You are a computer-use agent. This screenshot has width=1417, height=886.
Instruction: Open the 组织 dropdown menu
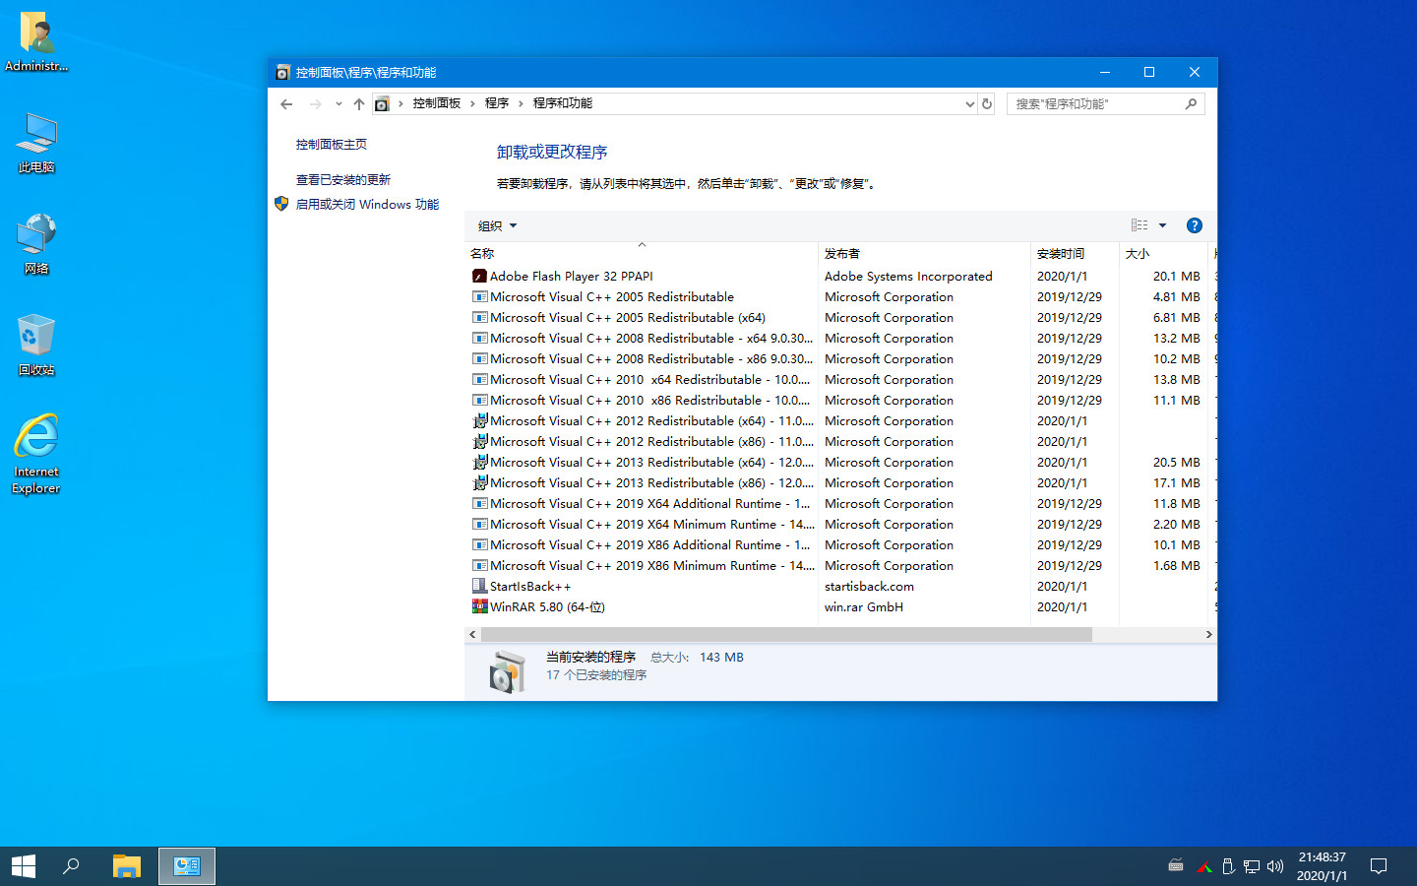[x=497, y=226]
